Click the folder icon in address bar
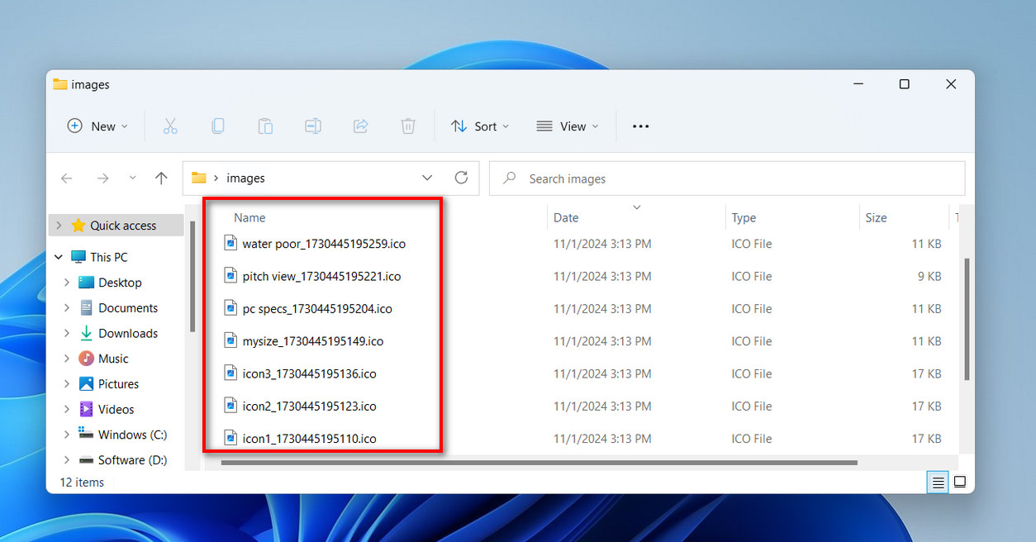Image resolution: width=1036 pixels, height=542 pixels. pos(198,178)
